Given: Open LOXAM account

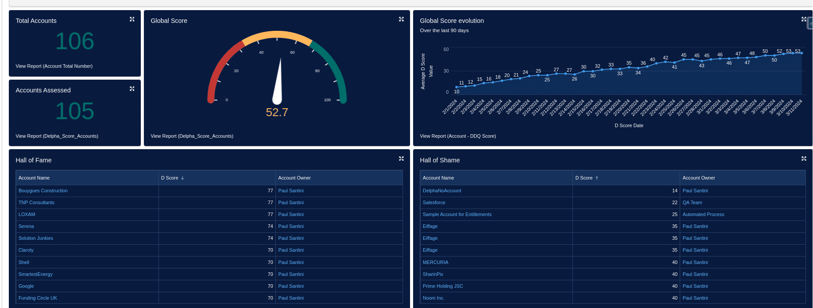Looking at the screenshot, I should 27,214.
